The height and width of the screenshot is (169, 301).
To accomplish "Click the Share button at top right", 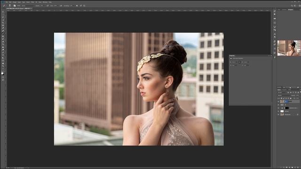I will click(300, 6).
